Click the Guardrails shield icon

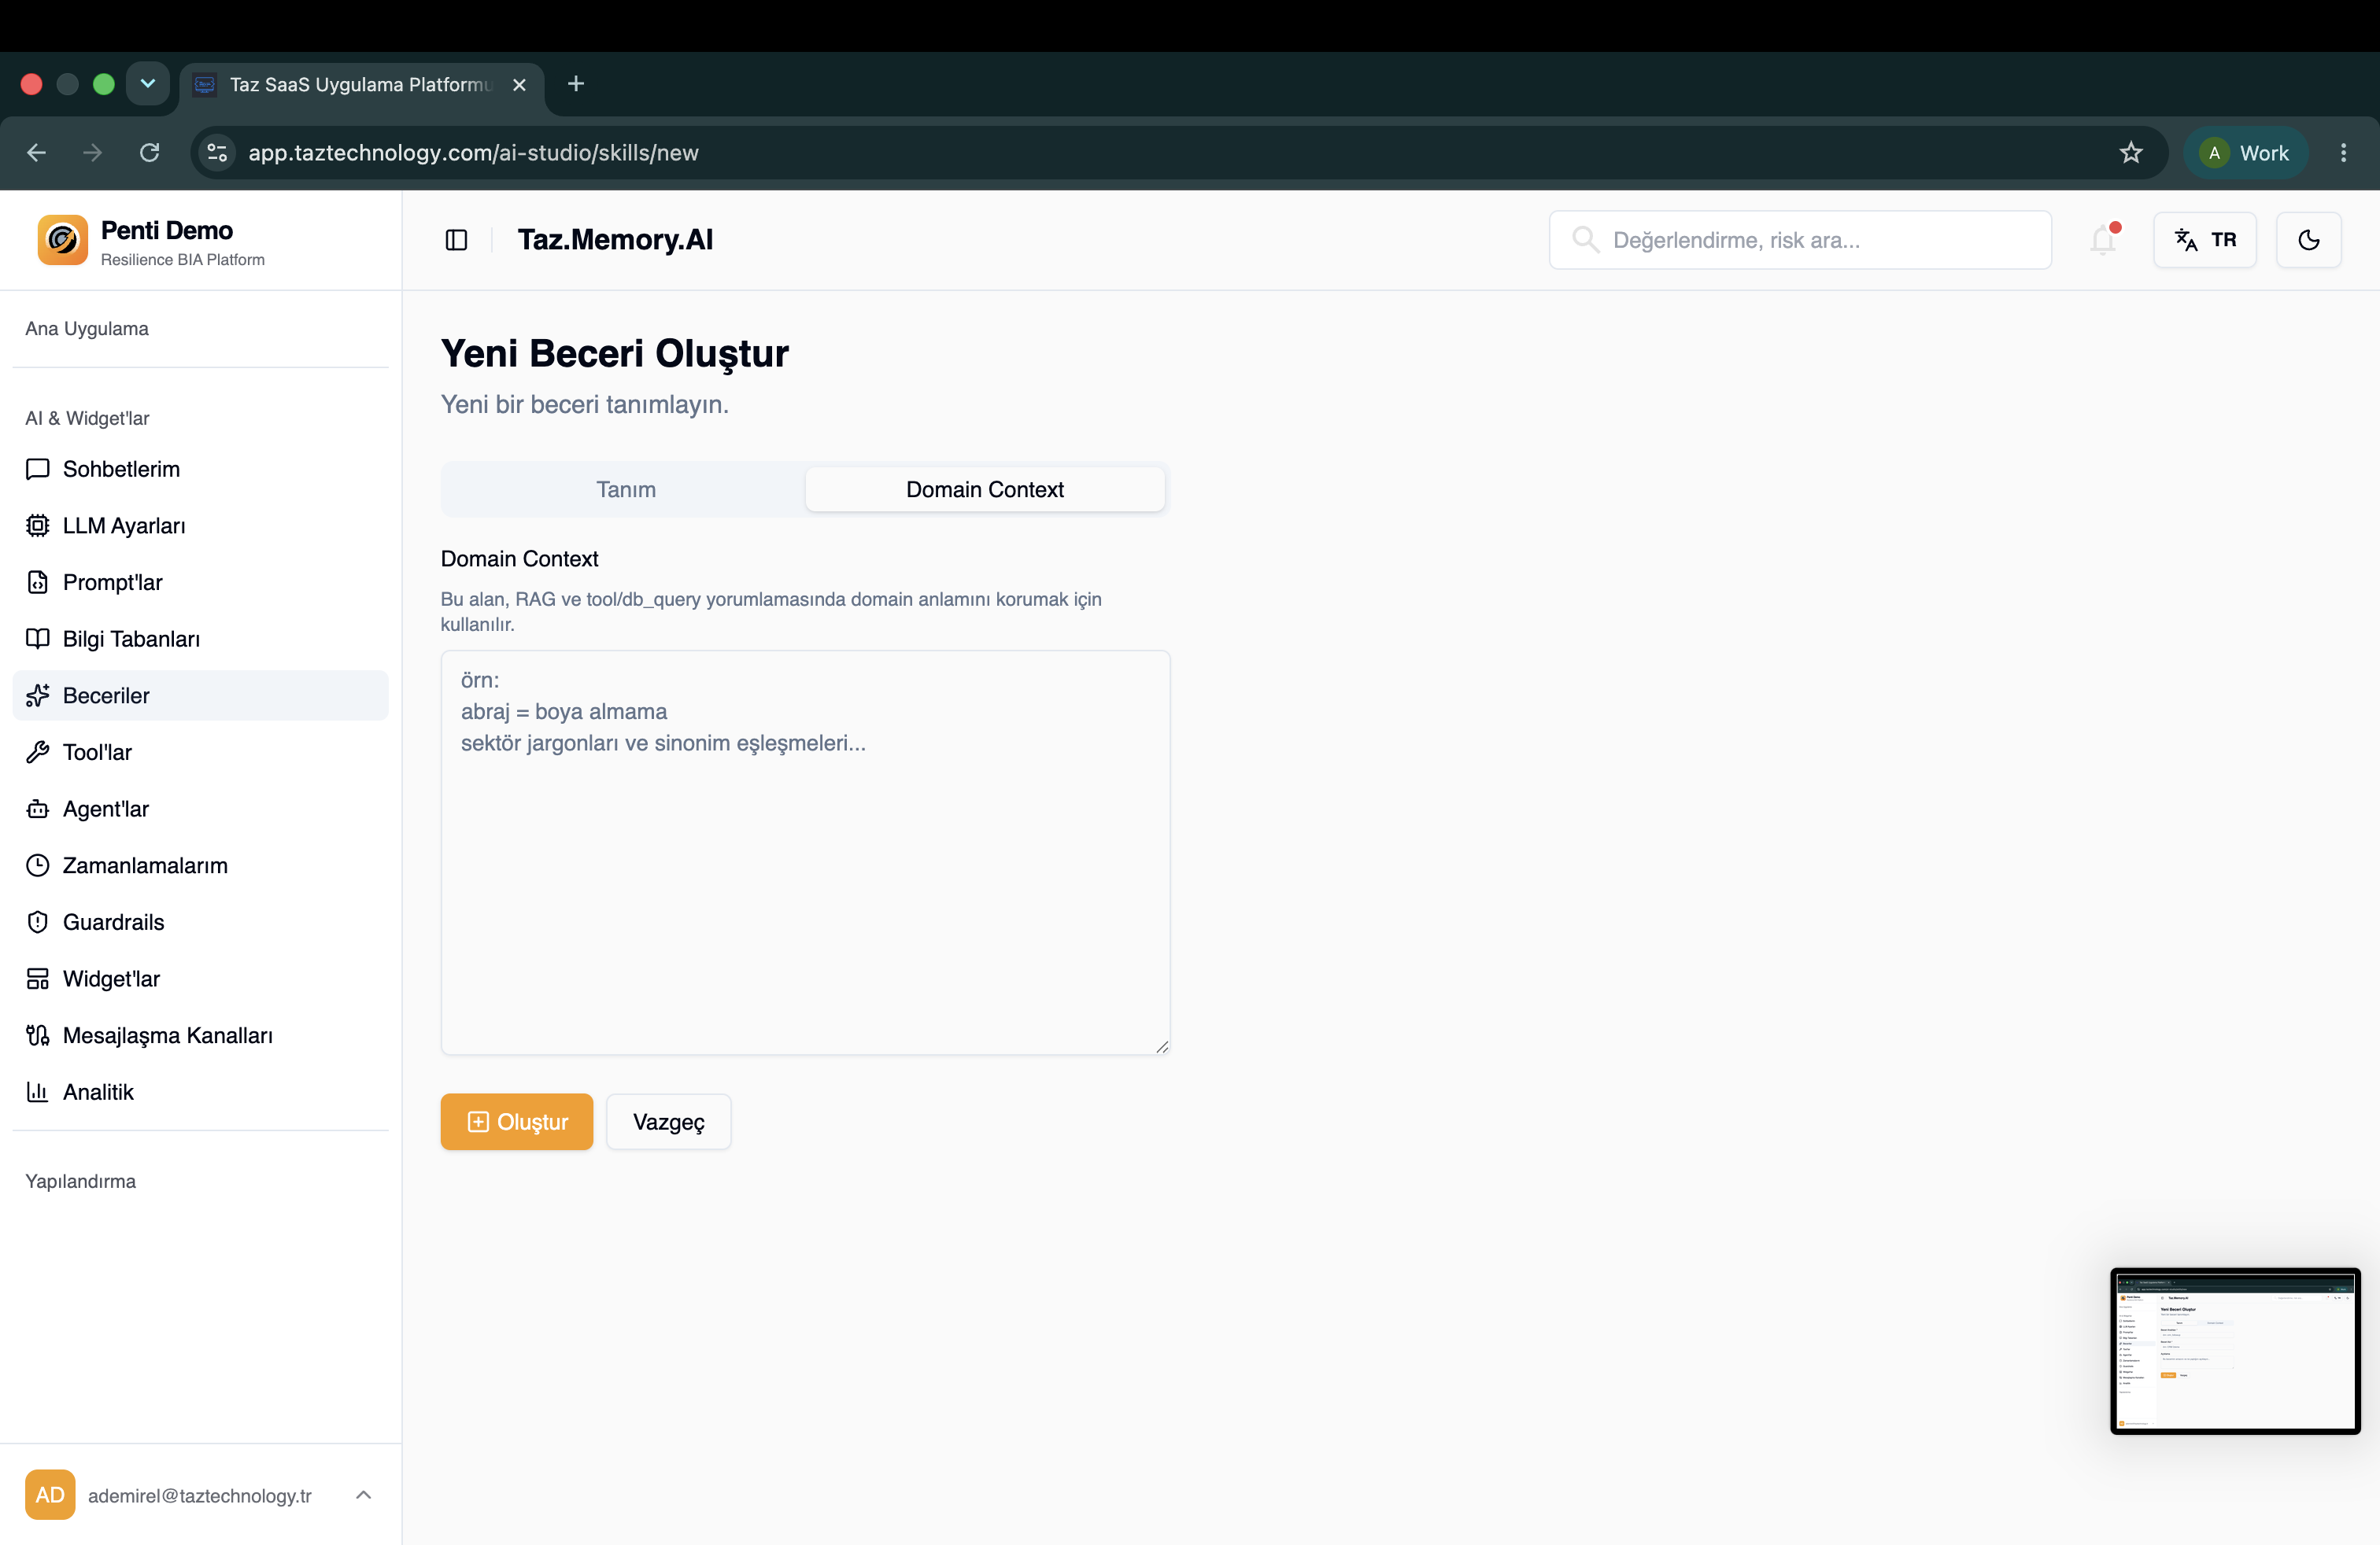tap(38, 923)
